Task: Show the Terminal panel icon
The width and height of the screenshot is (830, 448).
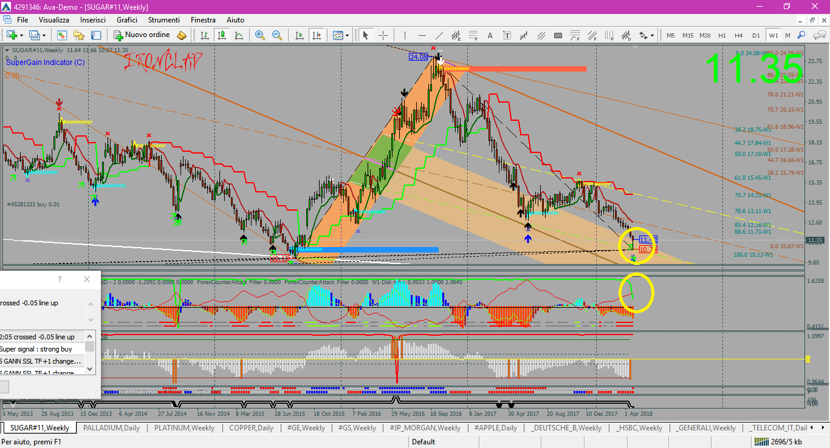Action: click(96, 35)
